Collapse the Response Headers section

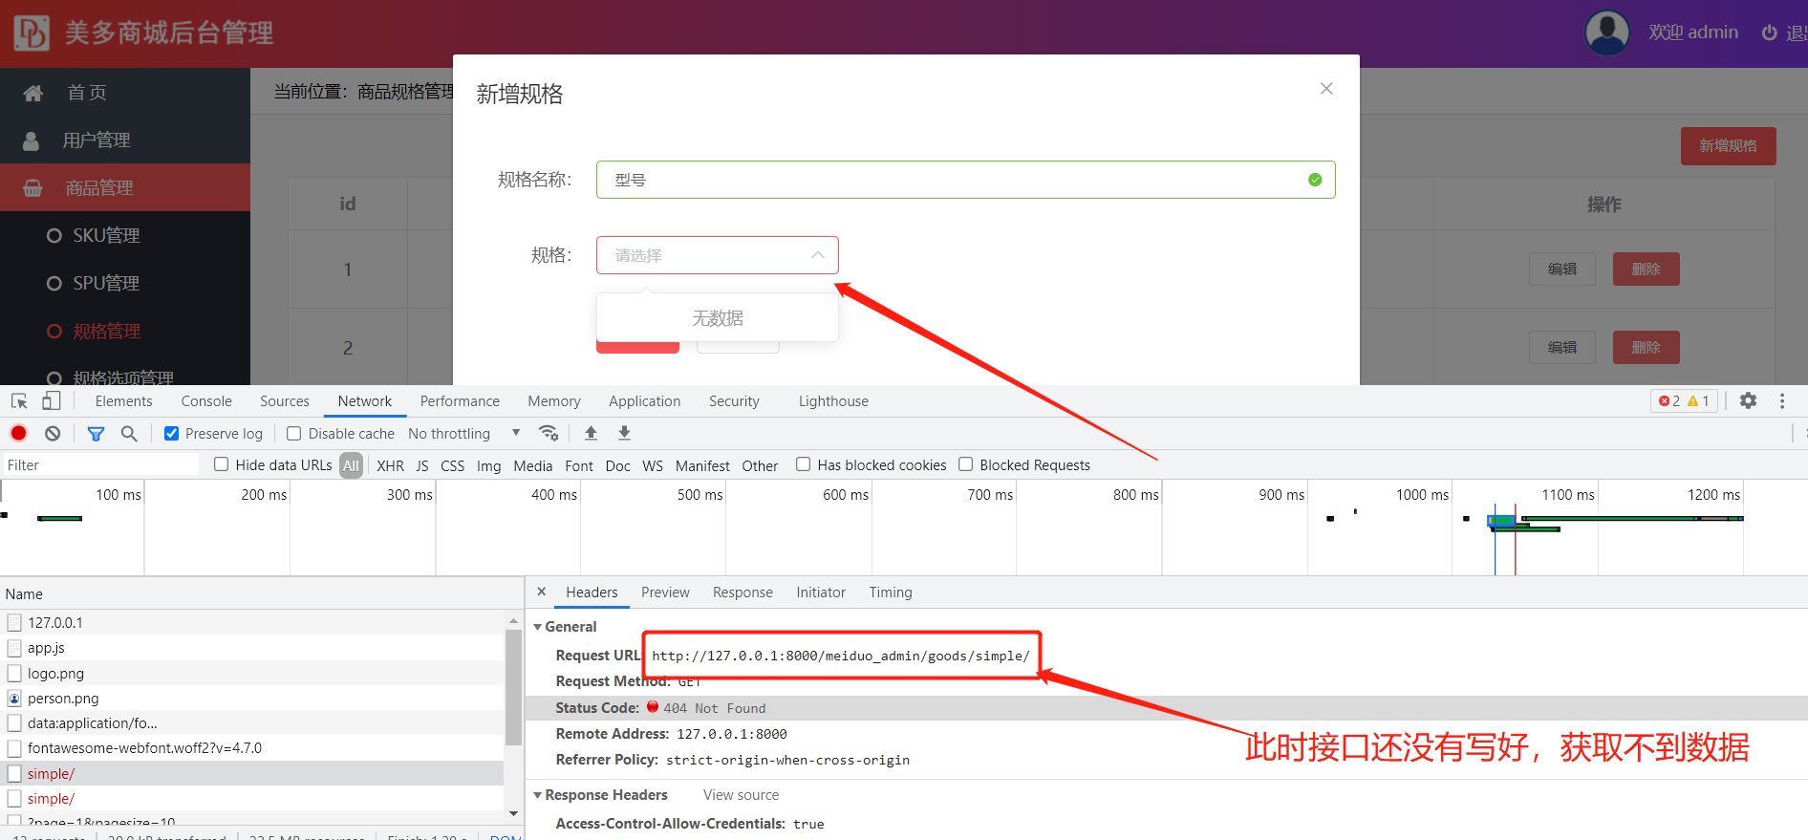(x=538, y=795)
